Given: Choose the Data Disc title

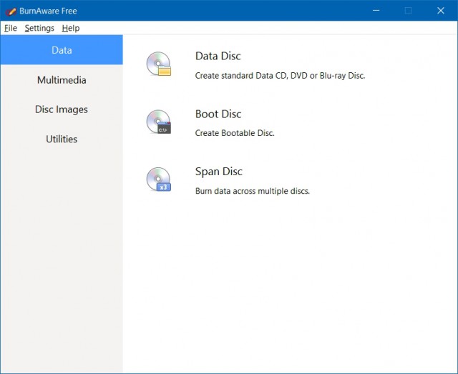Looking at the screenshot, I should (218, 56).
